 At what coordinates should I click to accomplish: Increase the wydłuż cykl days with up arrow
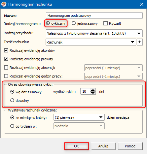coord(93,90)
